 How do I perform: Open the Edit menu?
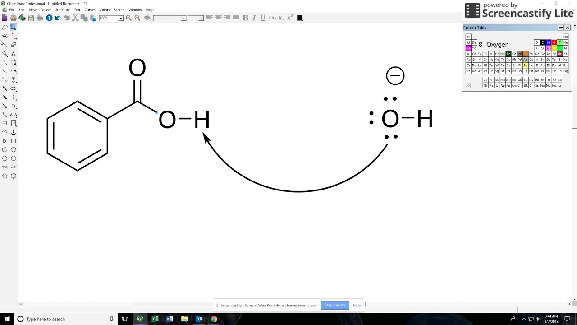[22, 10]
